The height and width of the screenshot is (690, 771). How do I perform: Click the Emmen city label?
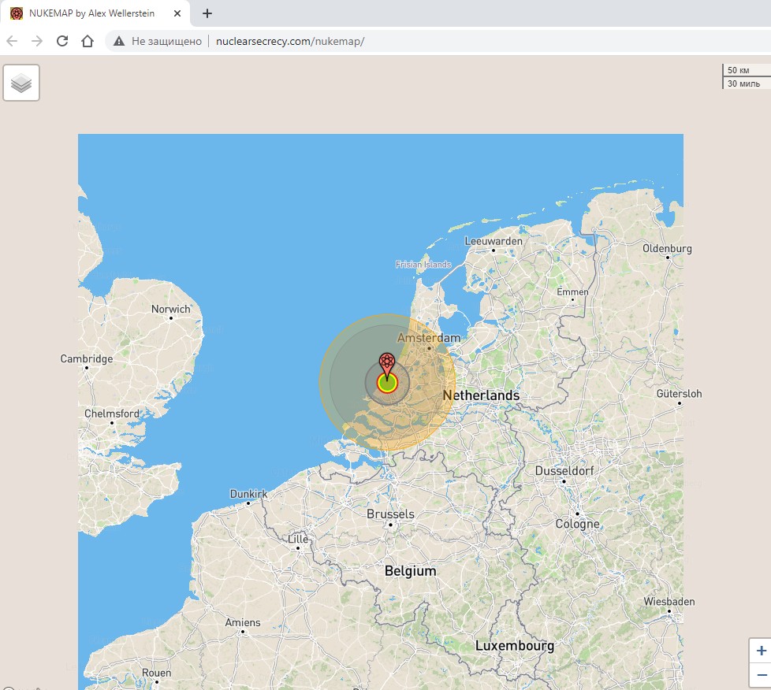[x=572, y=292]
